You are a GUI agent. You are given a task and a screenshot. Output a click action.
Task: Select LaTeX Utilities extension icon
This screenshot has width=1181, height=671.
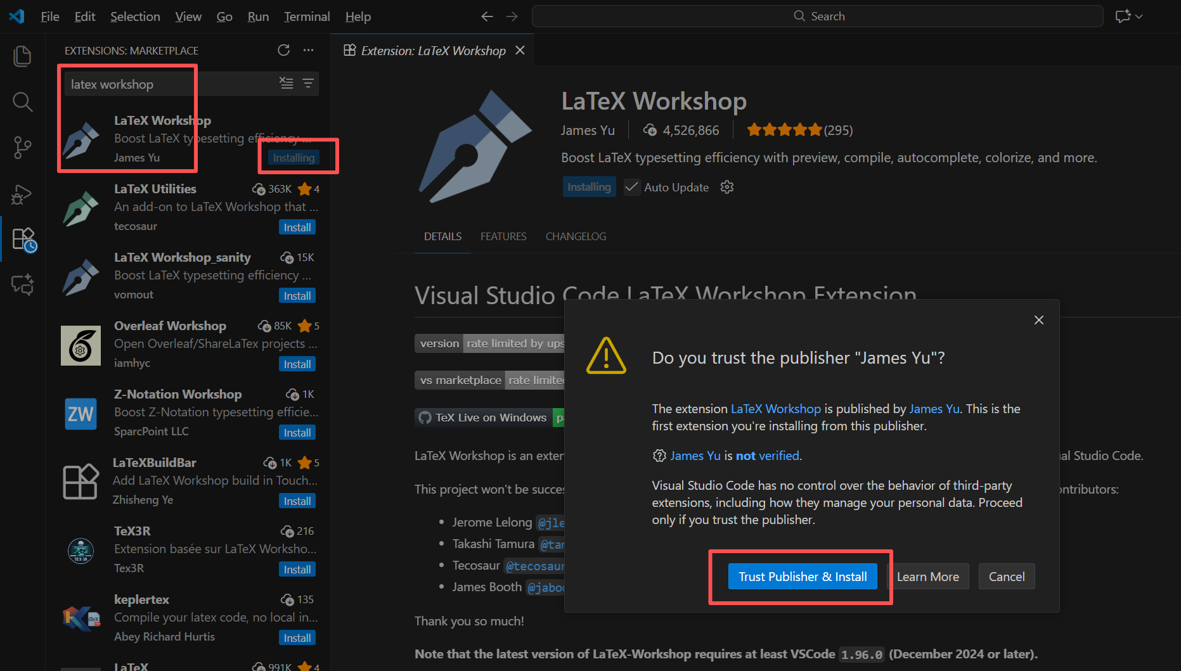[x=81, y=208]
